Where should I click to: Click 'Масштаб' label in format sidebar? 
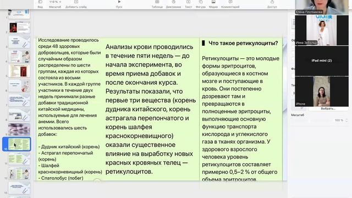click(298, 115)
